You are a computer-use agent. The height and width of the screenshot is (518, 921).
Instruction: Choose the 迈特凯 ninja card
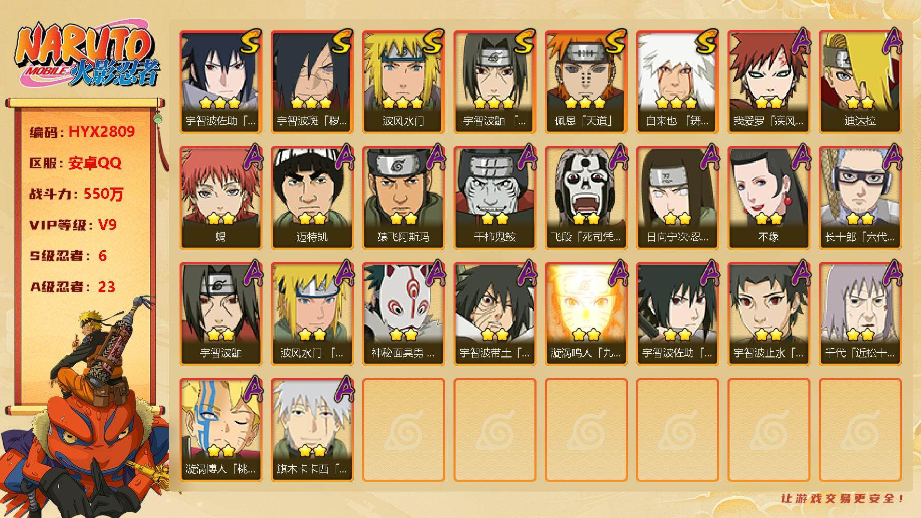click(312, 198)
